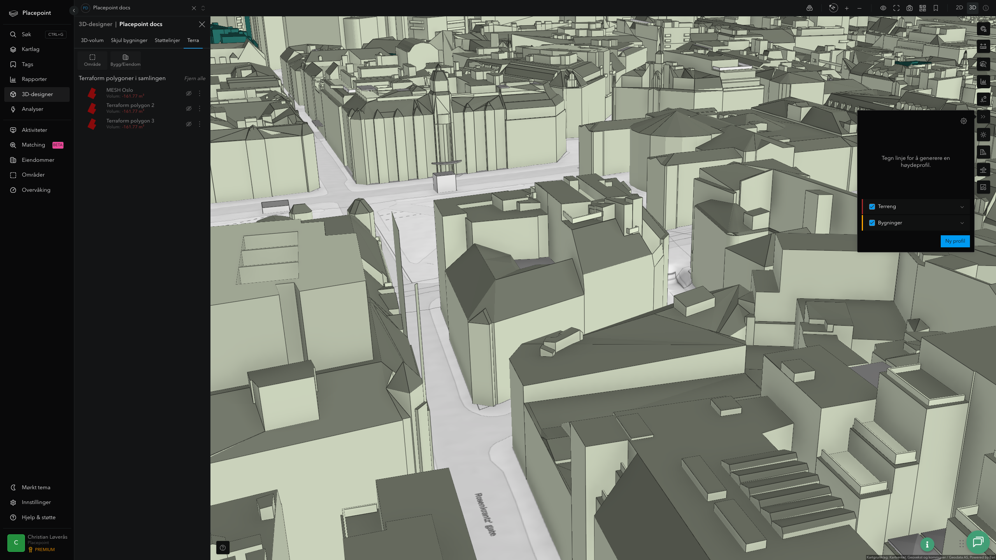Switch to the Terra tab
Viewport: 996px width, 560px height.
coord(193,40)
